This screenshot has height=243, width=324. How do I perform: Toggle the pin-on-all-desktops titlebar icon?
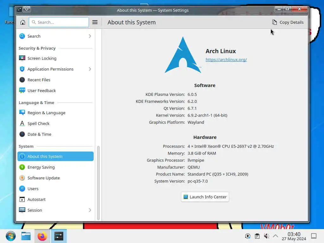pos(27,9)
